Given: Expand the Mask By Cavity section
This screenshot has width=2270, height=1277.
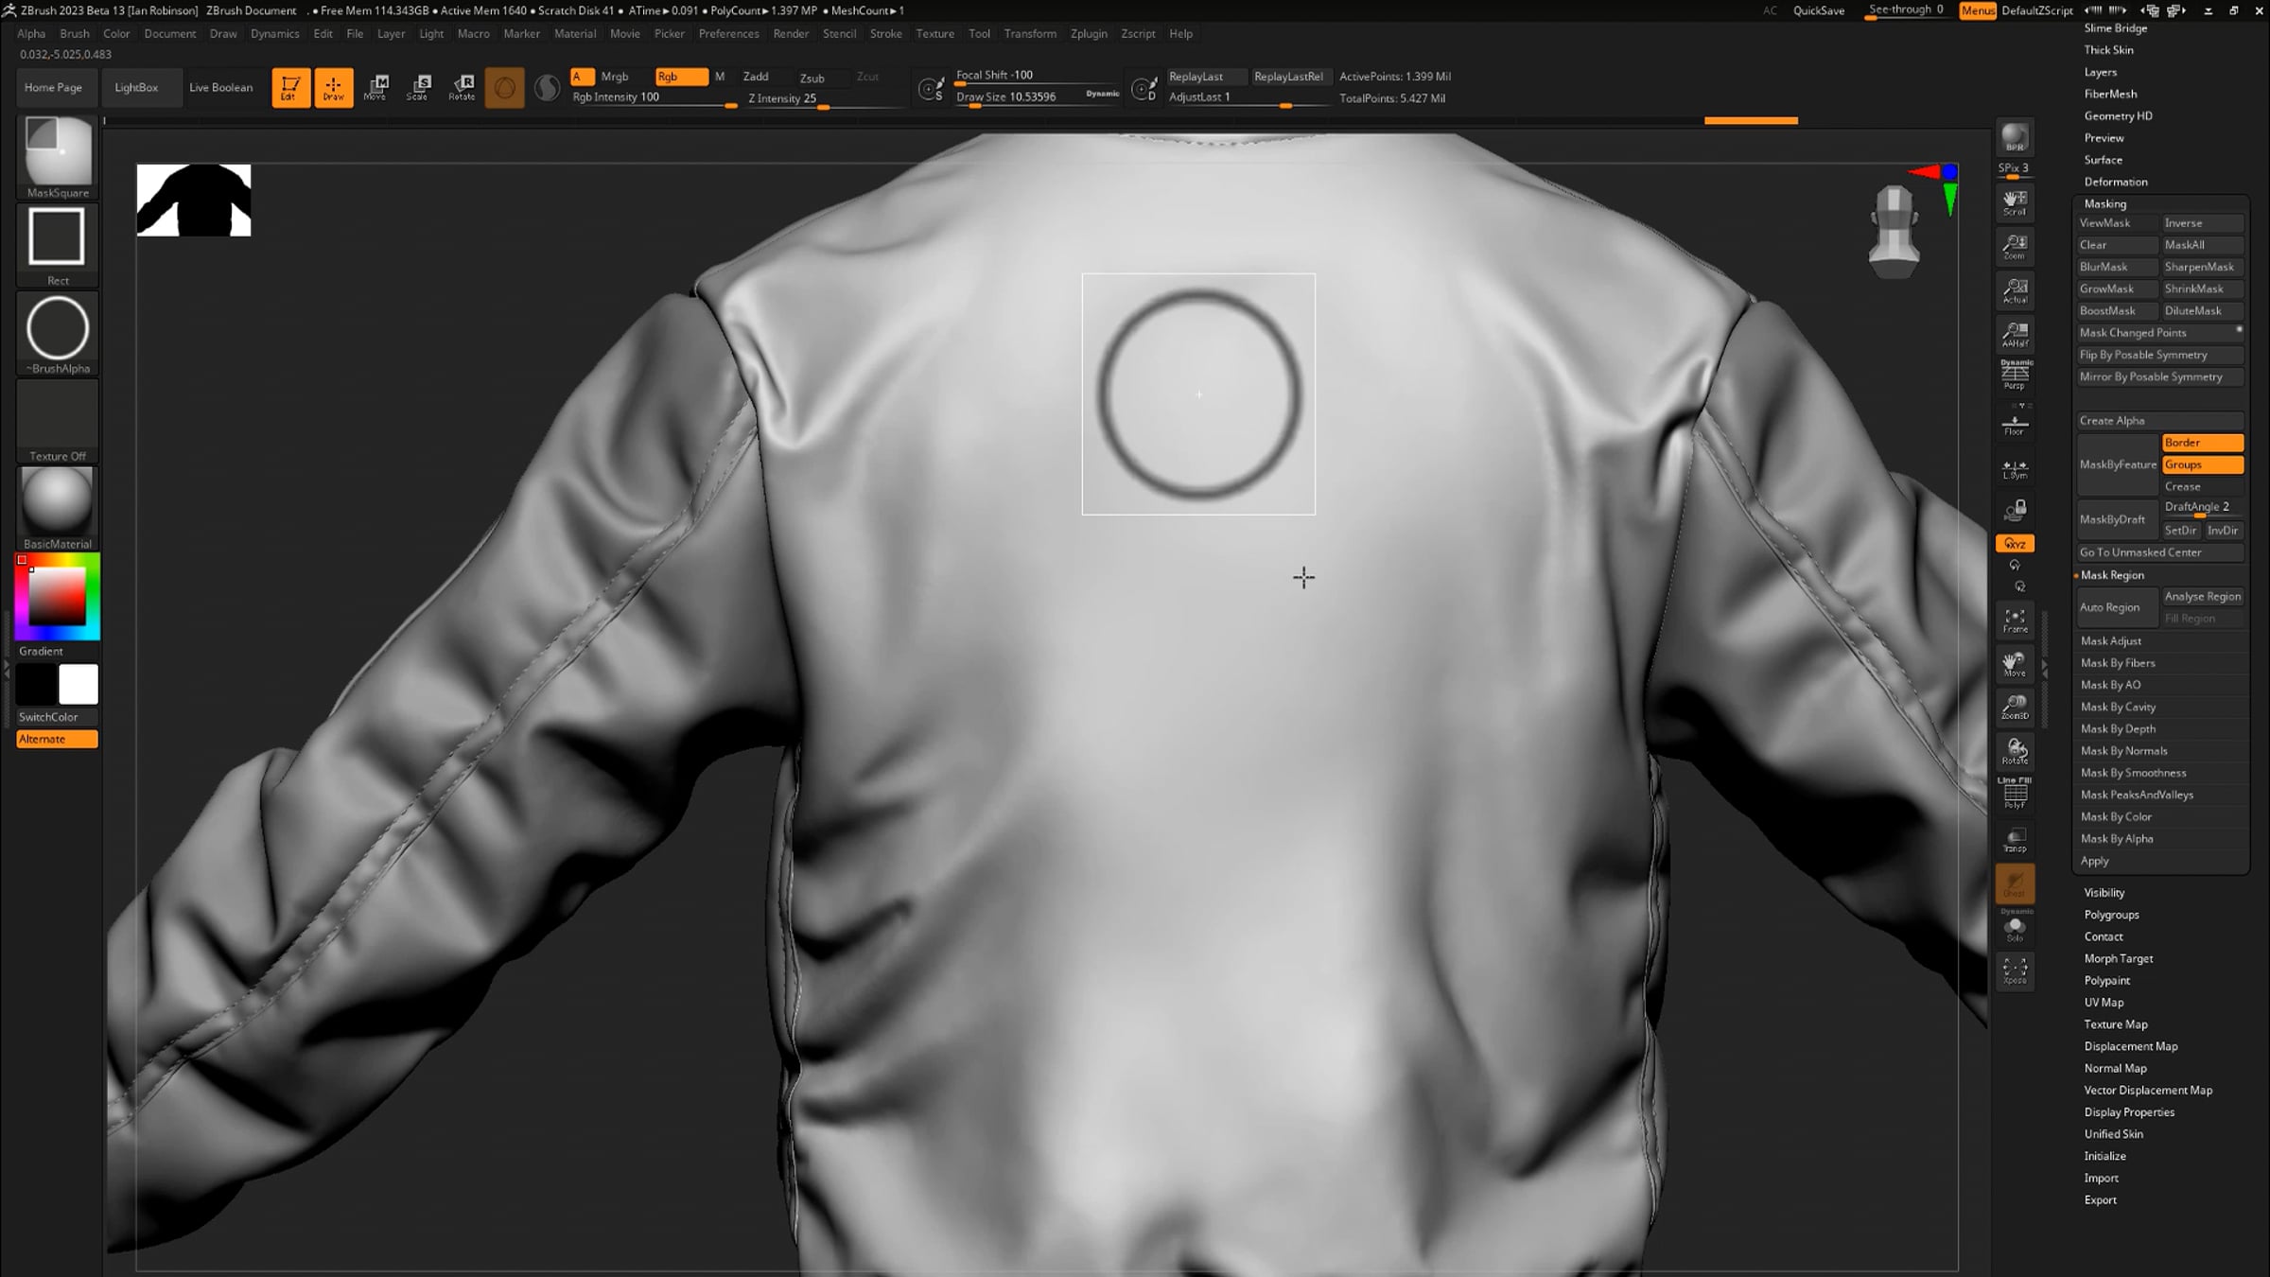Looking at the screenshot, I should pyautogui.click(x=2118, y=707).
